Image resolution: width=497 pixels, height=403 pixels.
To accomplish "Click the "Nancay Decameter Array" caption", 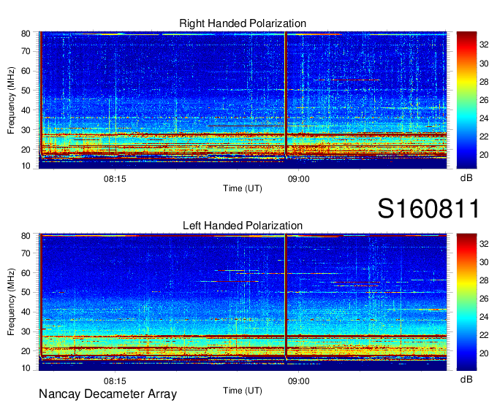I will click(x=107, y=394).
